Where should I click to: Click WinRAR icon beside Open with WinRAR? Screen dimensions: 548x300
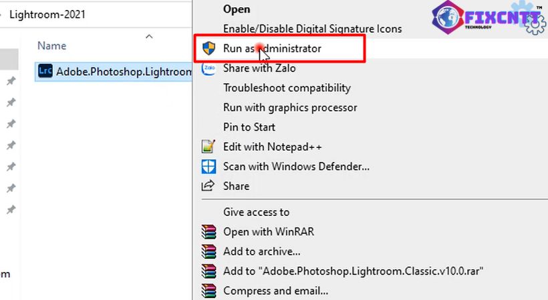(x=209, y=231)
